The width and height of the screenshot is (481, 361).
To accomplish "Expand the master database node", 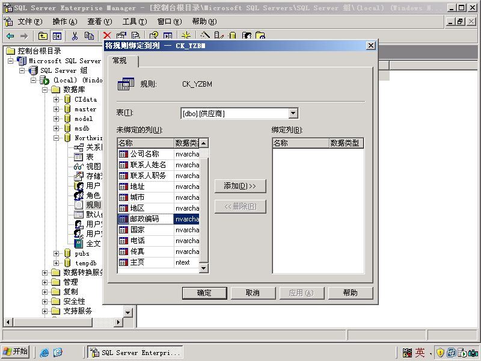I will pos(56,109).
